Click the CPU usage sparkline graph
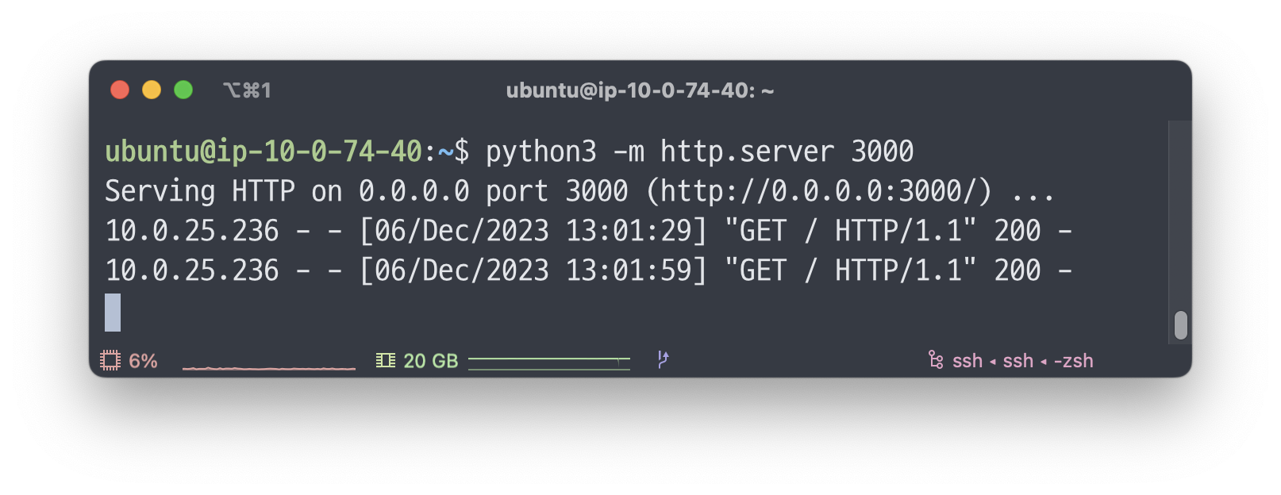Viewport: 1281px width, 495px height. (x=269, y=366)
